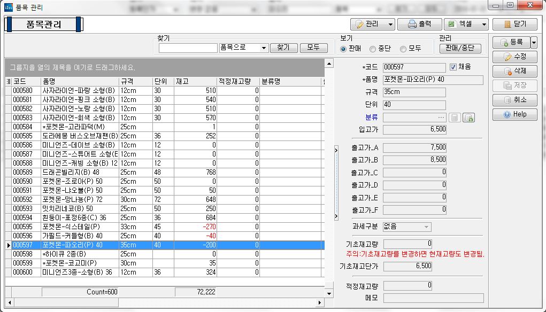Click the 수정 edit button
Image resolution: width=546 pixels, height=312 pixels.
pos(514,57)
